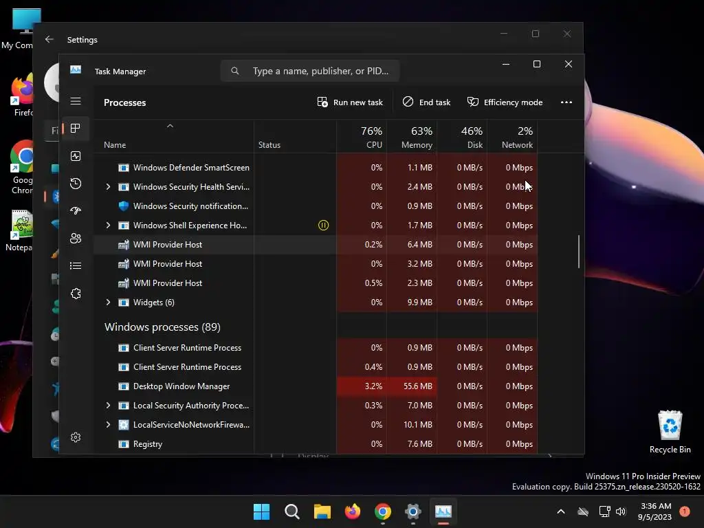Click the Windows processes (89) group heading

coord(162,327)
